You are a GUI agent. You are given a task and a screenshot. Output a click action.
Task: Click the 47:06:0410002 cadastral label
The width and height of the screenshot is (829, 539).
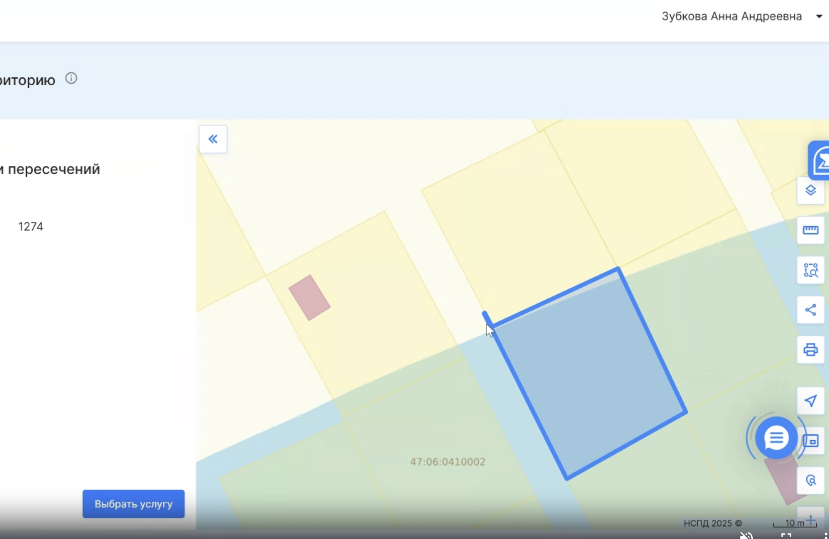[447, 462]
